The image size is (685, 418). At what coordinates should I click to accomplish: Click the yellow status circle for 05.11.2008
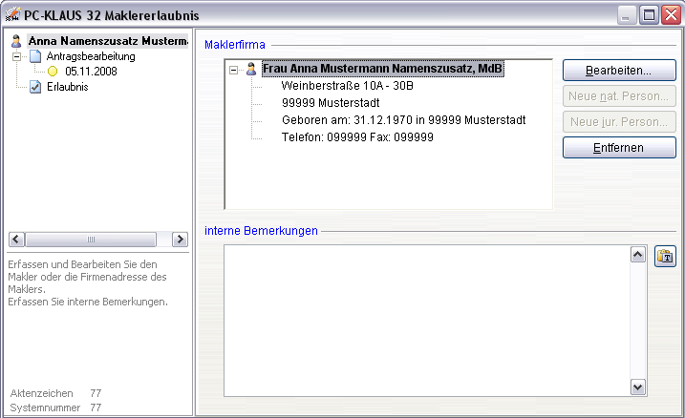tap(53, 72)
